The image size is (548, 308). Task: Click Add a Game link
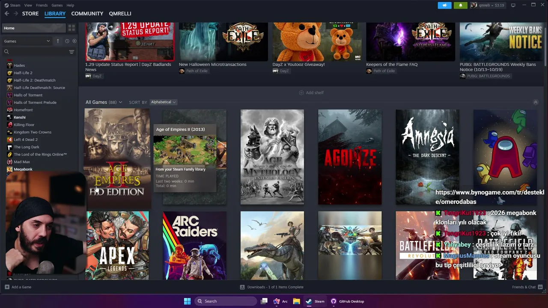pos(21,287)
